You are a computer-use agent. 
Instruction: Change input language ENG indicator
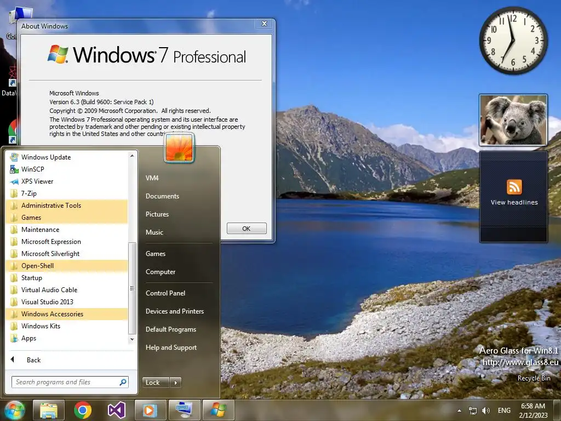[504, 411]
